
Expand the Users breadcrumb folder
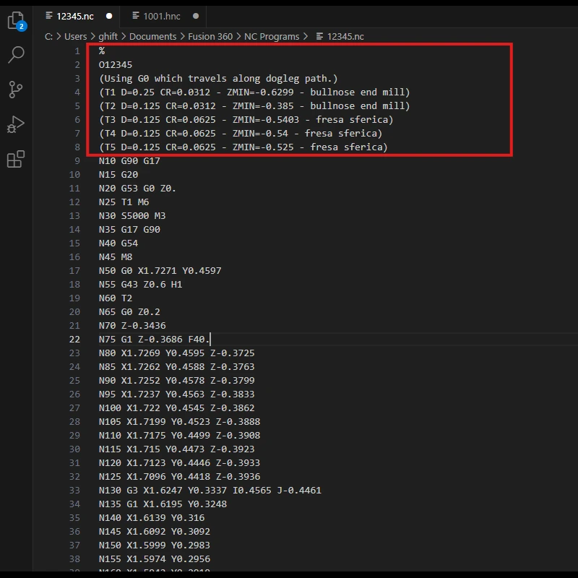75,36
